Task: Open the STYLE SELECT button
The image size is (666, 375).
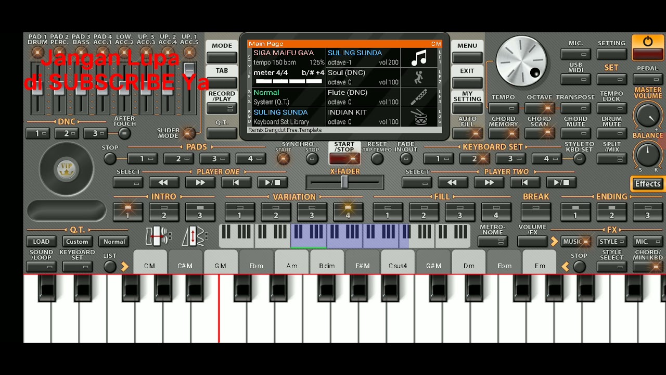Action: [611, 267]
